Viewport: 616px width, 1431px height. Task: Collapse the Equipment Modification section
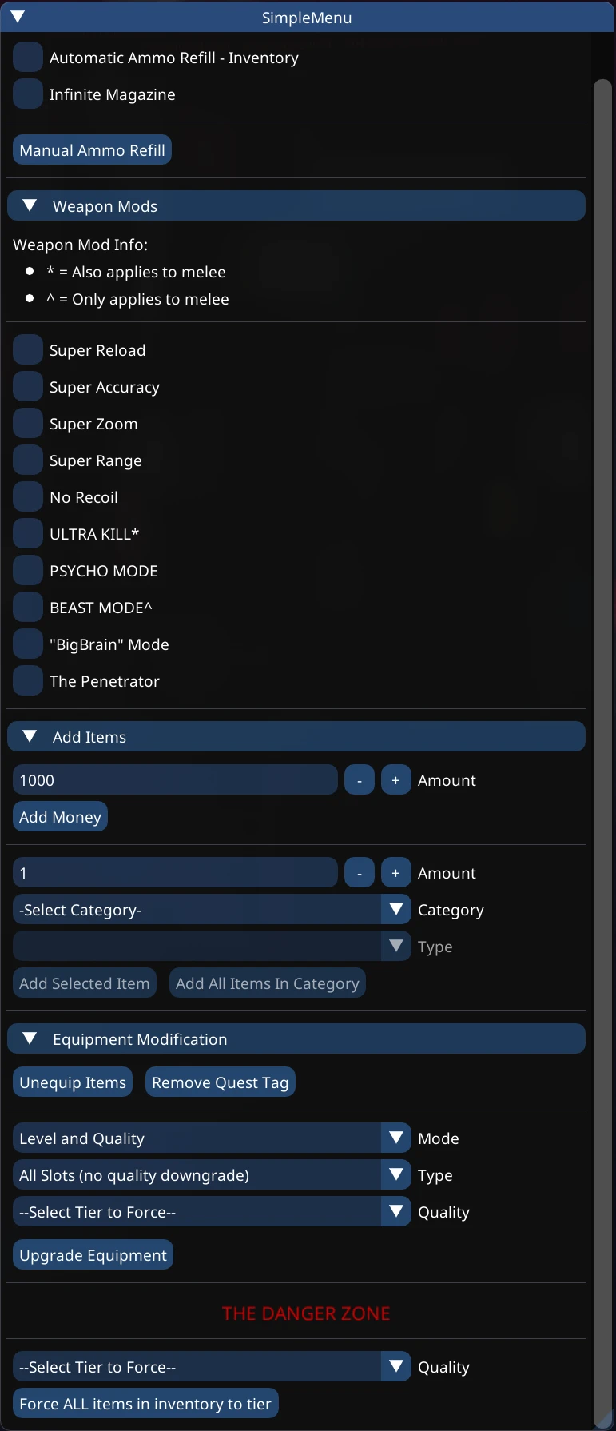tap(30, 1038)
